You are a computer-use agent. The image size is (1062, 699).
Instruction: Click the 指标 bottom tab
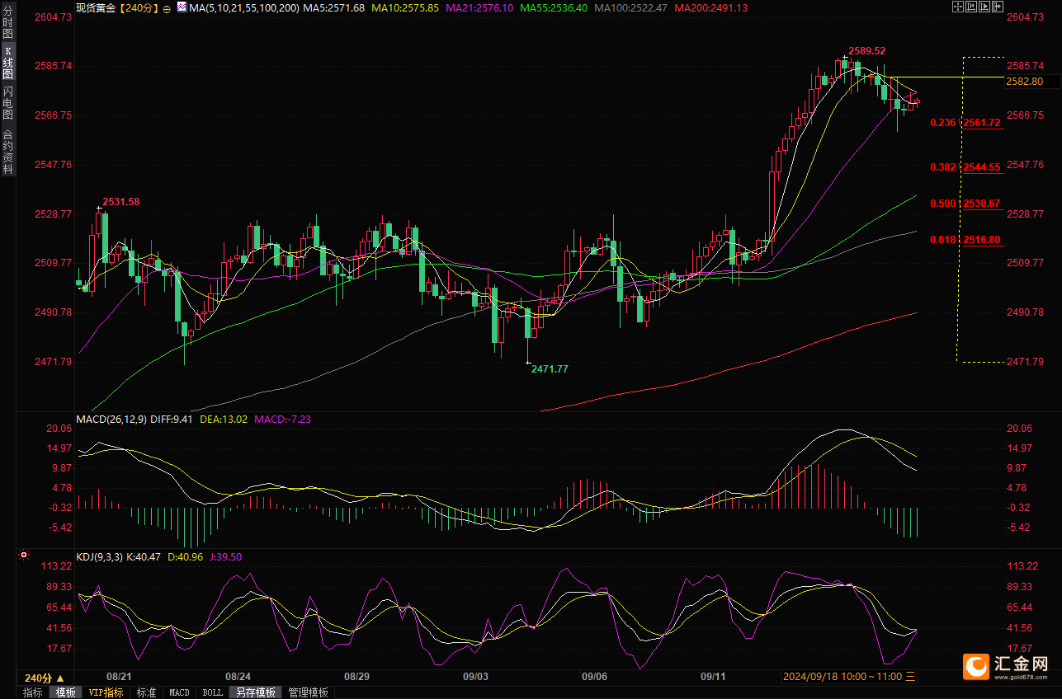tap(32, 692)
